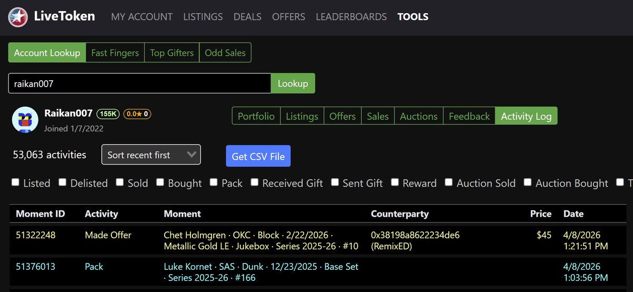Click the 53,063 activities count
Screen dimensions: 633x292
pyautogui.click(x=50, y=155)
